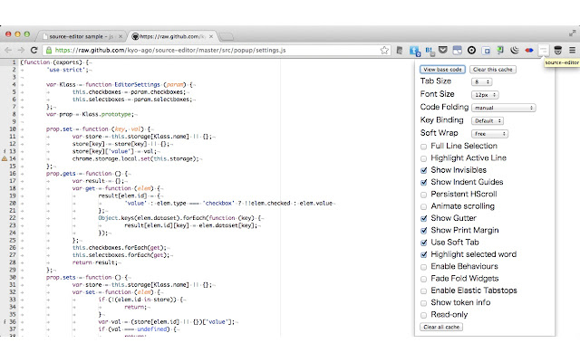
Task: Click the blue square screenshot extension icon
Action: (x=486, y=51)
